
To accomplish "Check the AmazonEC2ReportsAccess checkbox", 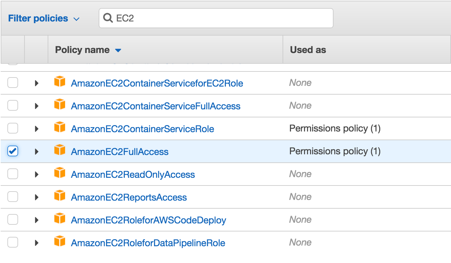I will click(13, 197).
